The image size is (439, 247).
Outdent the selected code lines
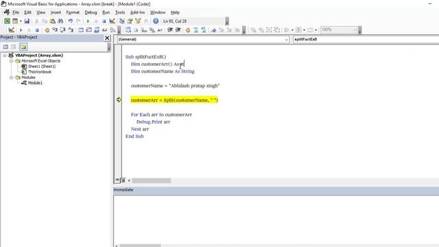(178, 30)
